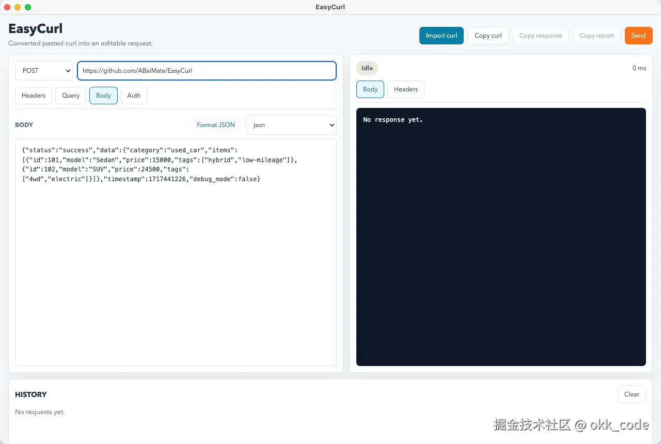The image size is (661, 444).
Task: Click the Import curl button
Action: [442, 36]
